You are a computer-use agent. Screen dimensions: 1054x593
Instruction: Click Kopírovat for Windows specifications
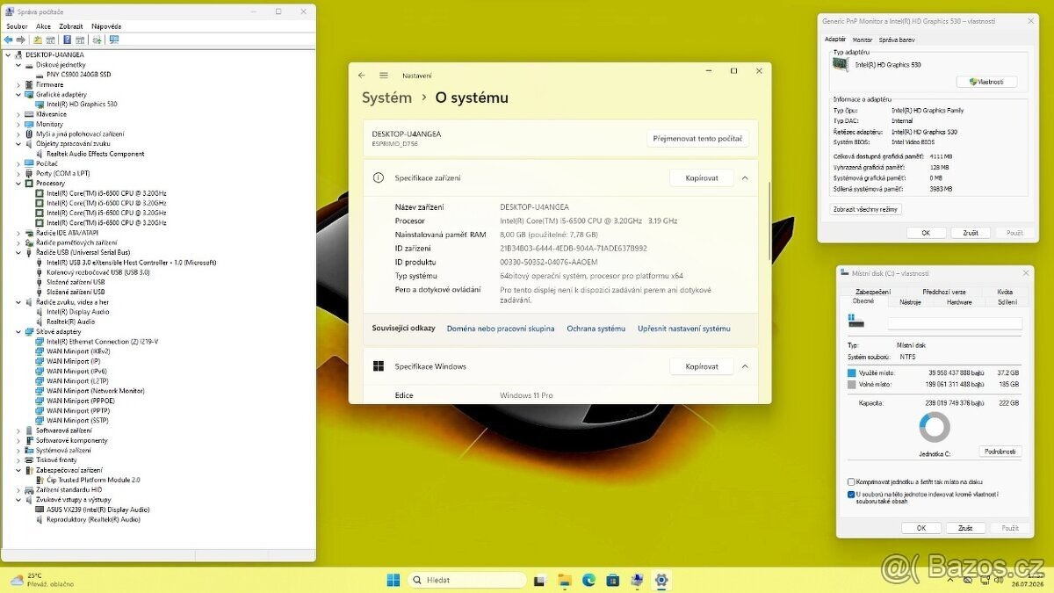point(702,366)
